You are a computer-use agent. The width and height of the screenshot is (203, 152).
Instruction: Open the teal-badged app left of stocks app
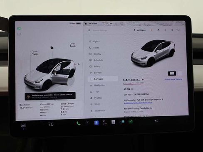point(122,122)
